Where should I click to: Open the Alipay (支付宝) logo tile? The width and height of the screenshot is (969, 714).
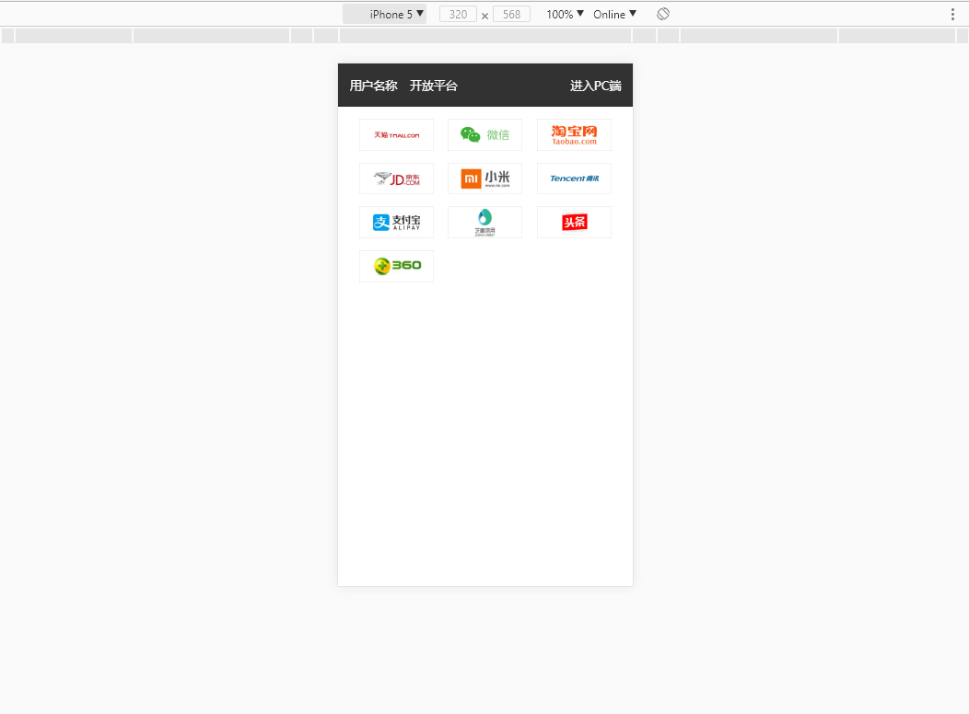(396, 222)
